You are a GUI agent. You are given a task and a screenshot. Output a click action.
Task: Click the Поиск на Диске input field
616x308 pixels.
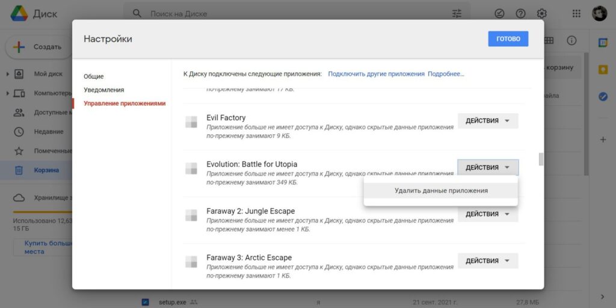[x=298, y=14]
